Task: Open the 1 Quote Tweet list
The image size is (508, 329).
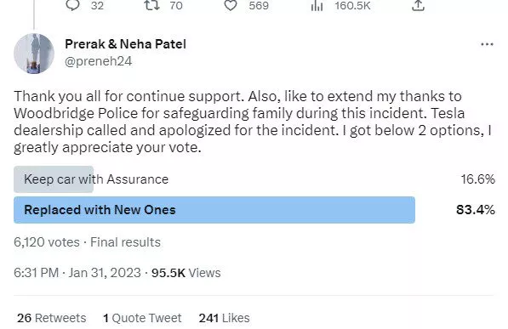Action: (142, 318)
